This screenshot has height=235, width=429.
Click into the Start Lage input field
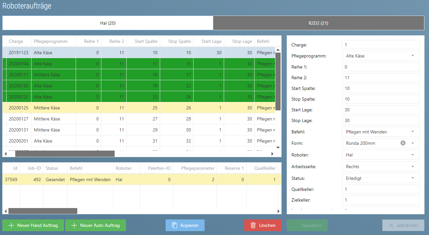(381, 110)
